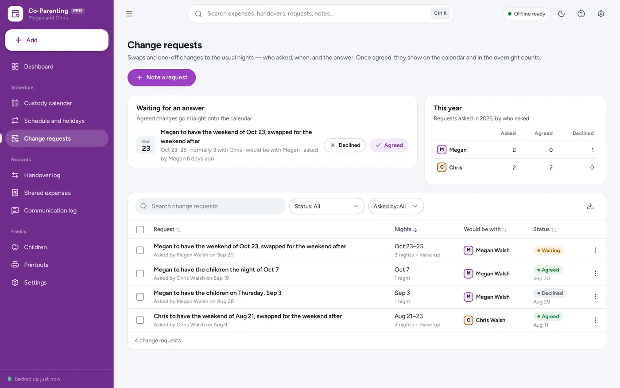Sort by the Nights column

(406, 229)
